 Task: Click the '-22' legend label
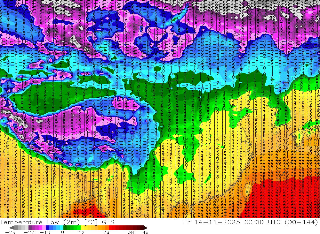point(29,232)
